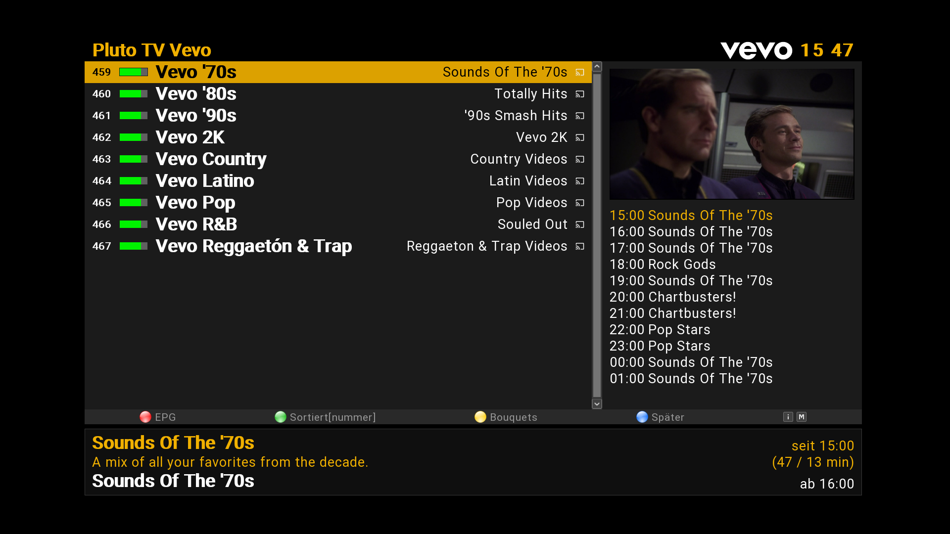Select the Vevo '80s channel
The width and height of the screenshot is (950, 534).
(338, 94)
